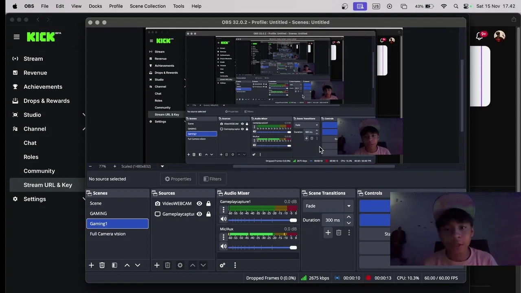Remove source trash icon in Sources panel

coord(167,265)
